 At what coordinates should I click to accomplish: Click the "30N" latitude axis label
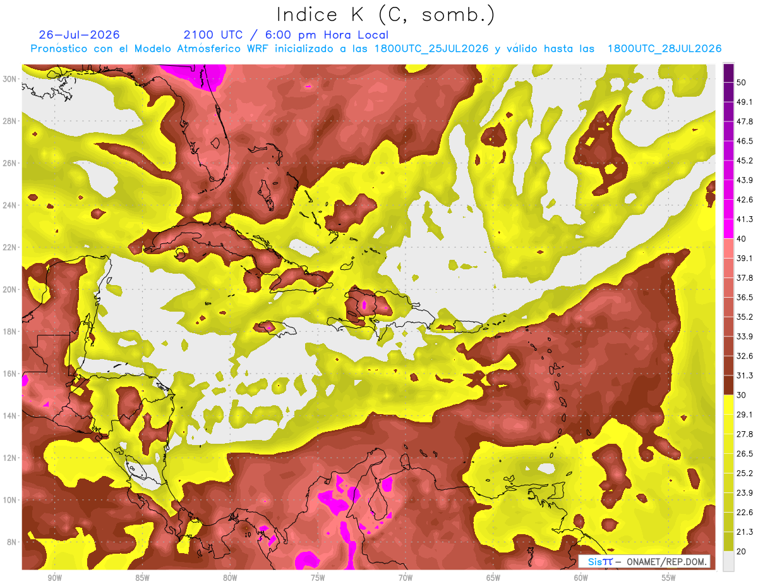point(9,79)
